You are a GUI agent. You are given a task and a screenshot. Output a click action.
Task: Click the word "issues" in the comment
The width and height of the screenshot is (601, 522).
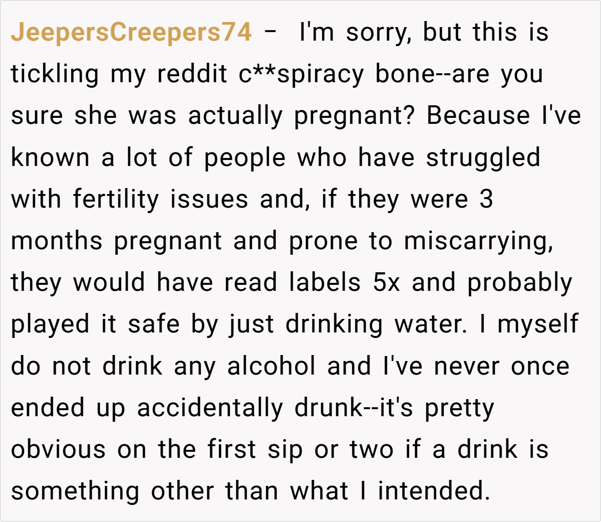tap(209, 199)
